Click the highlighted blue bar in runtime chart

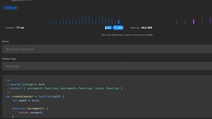tap(119, 22)
